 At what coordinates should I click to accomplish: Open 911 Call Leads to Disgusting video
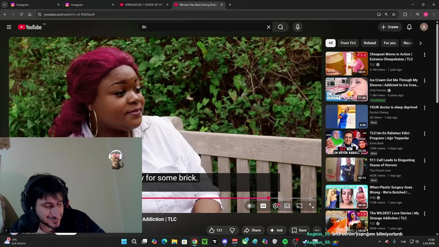pyautogui.click(x=346, y=169)
